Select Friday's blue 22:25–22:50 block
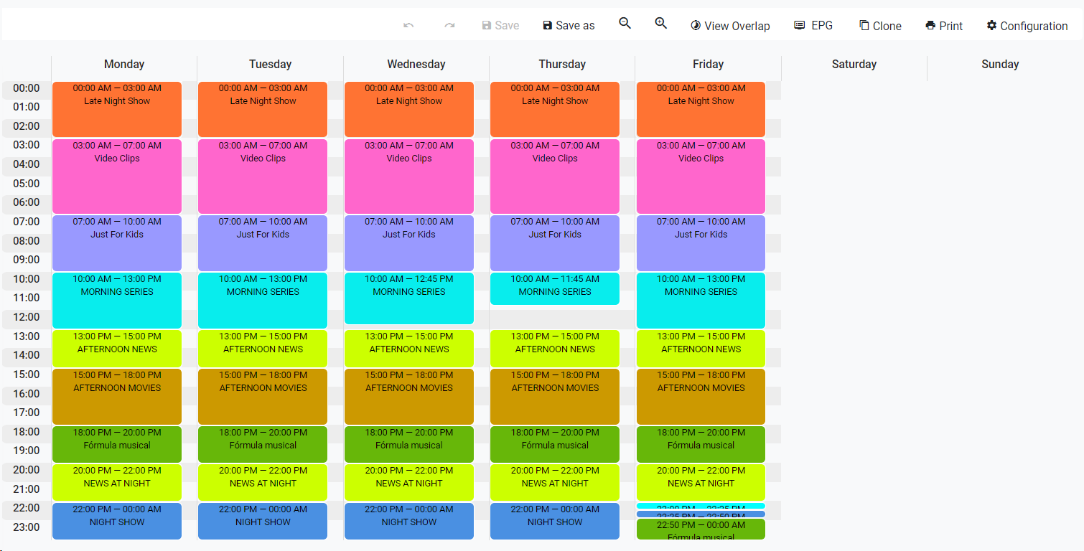The width and height of the screenshot is (1084, 551). 701,514
